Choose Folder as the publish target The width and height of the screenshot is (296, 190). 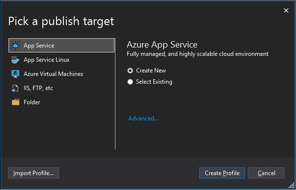pyautogui.click(x=32, y=102)
